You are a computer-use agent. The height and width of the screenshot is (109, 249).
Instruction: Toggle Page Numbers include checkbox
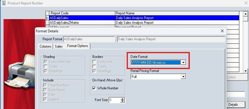pyautogui.click(x=45, y=85)
